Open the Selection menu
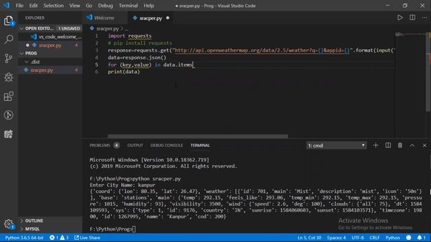The image size is (431, 242). [53, 5]
